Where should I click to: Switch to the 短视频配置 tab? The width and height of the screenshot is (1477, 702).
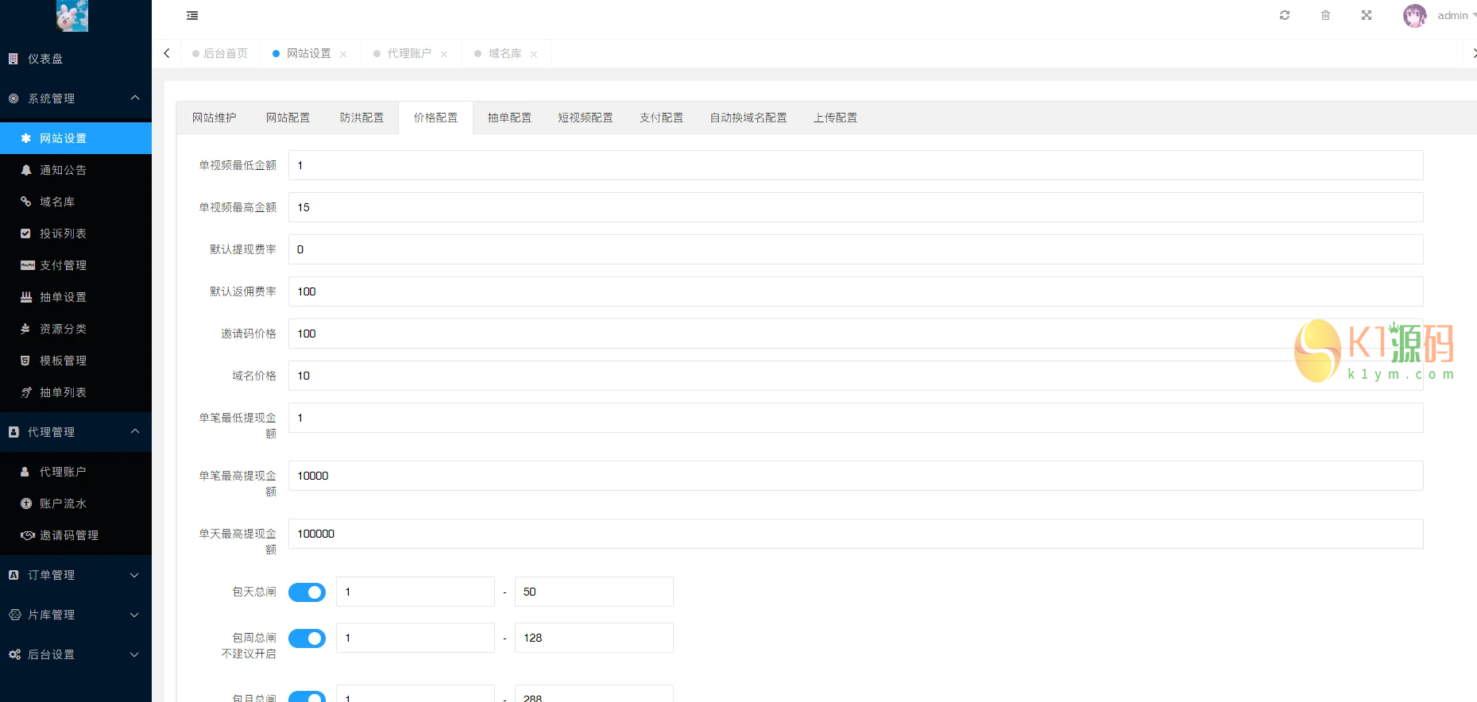click(x=586, y=118)
